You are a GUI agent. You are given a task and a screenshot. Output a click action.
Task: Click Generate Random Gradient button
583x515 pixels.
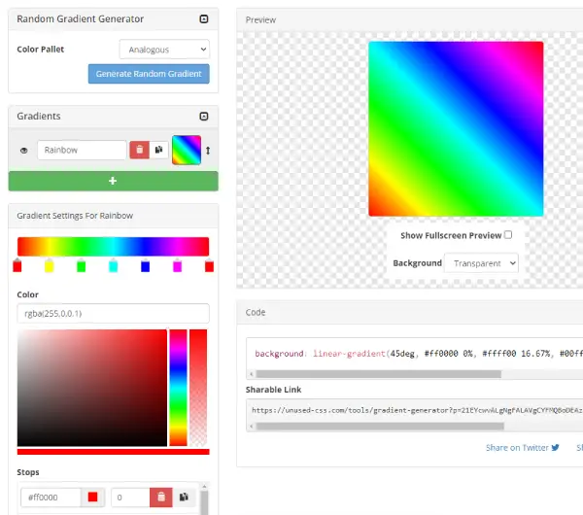(149, 74)
